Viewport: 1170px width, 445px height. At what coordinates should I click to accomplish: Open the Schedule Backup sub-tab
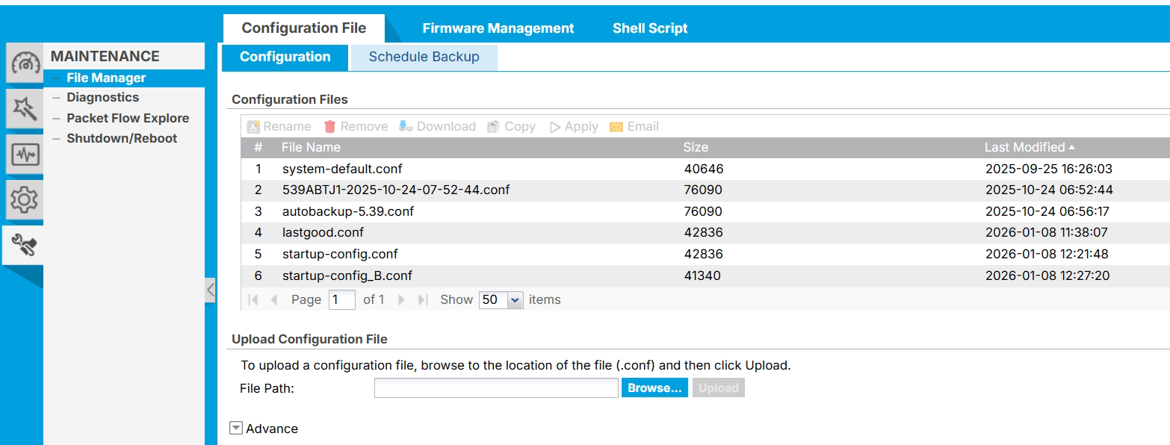click(x=424, y=57)
